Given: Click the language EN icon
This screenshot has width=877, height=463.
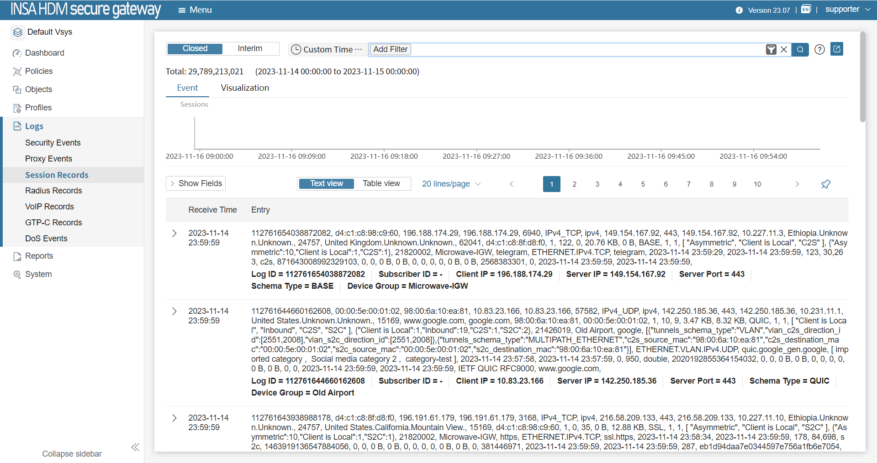Looking at the screenshot, I should point(806,10).
